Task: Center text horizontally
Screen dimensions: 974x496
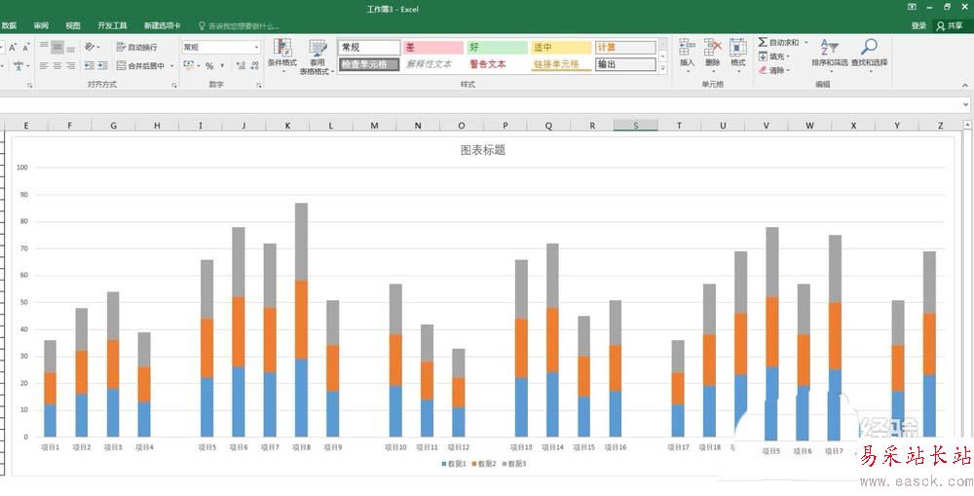Action: click(57, 66)
